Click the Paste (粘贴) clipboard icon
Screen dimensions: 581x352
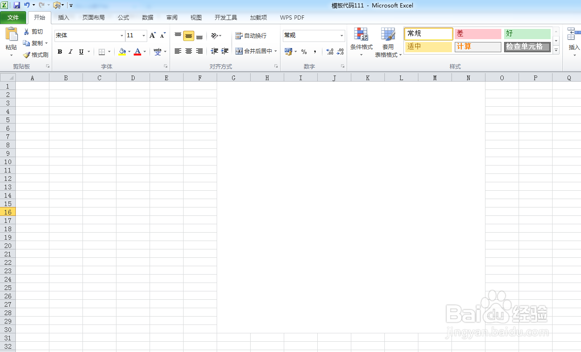coord(11,35)
